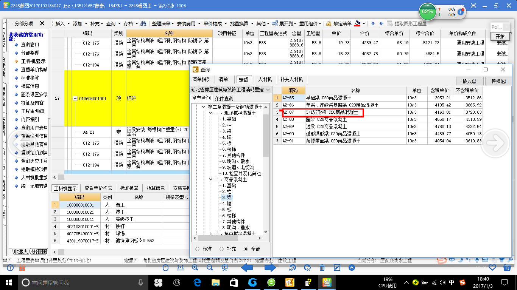This screenshot has width=517, height=290.
Task: Switch to the 人材机 tab
Action: (265, 80)
